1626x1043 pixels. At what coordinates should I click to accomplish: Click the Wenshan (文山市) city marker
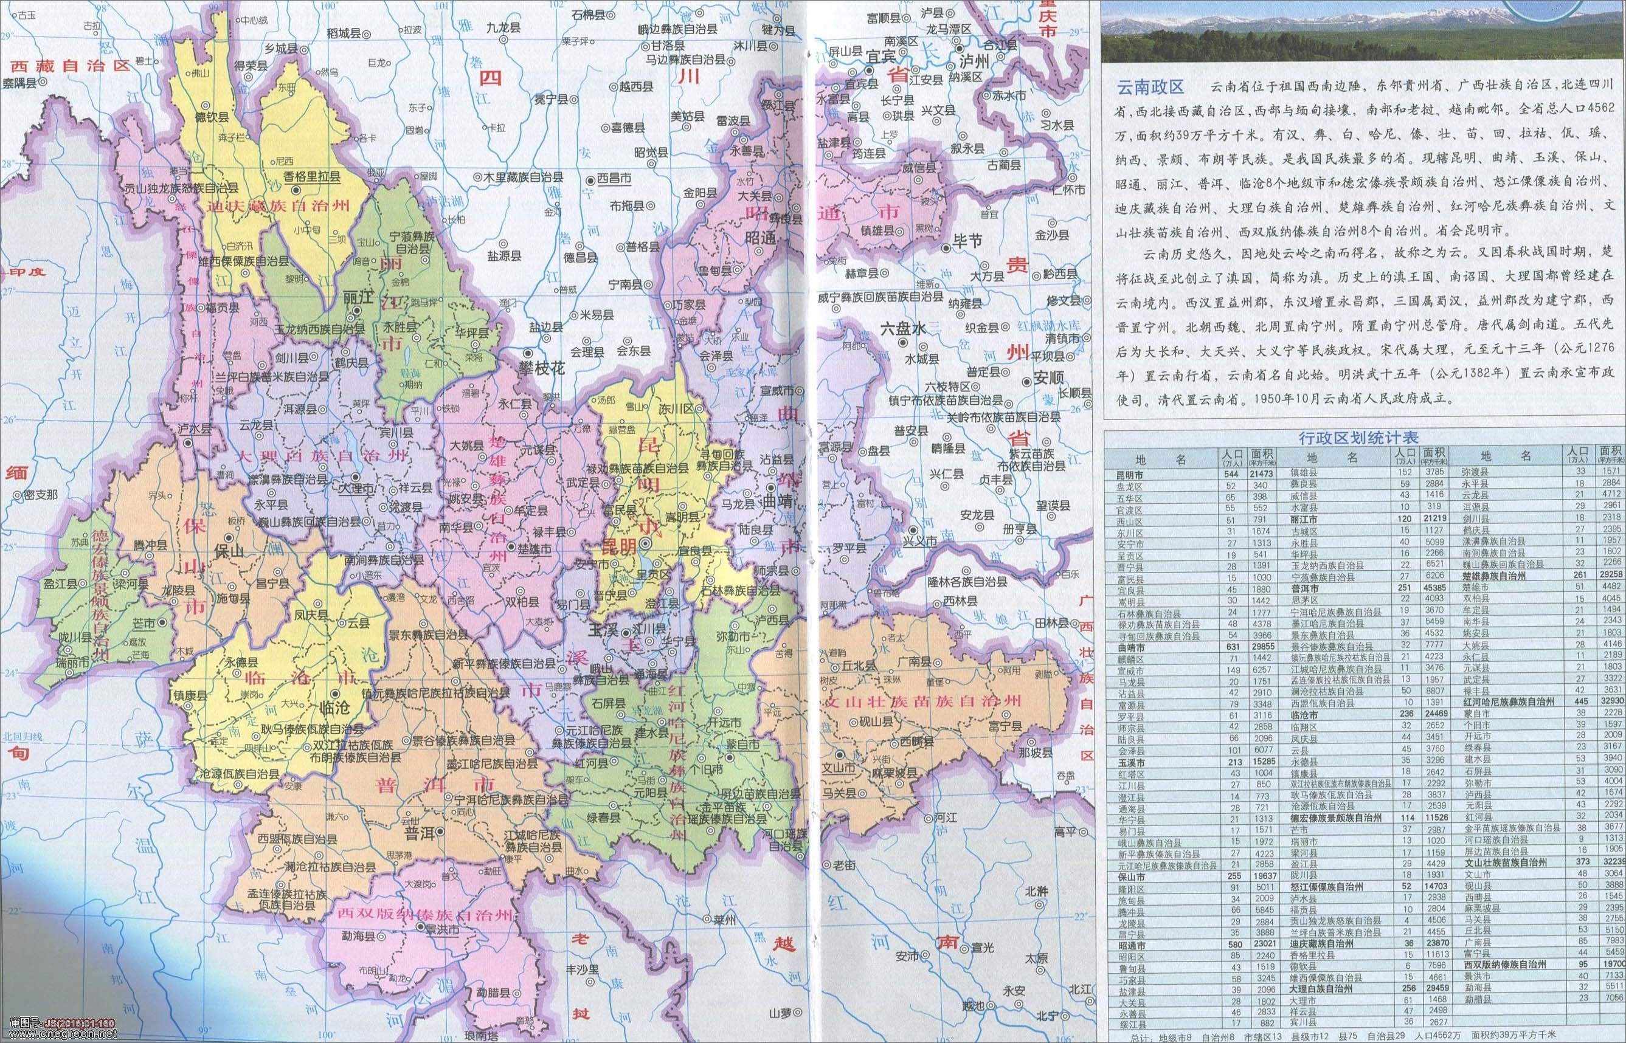pyautogui.click(x=840, y=754)
